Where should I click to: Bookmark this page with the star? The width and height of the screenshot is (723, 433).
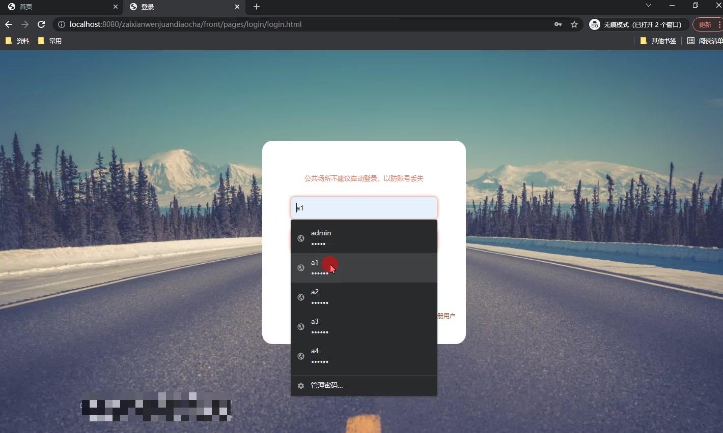pyautogui.click(x=574, y=24)
